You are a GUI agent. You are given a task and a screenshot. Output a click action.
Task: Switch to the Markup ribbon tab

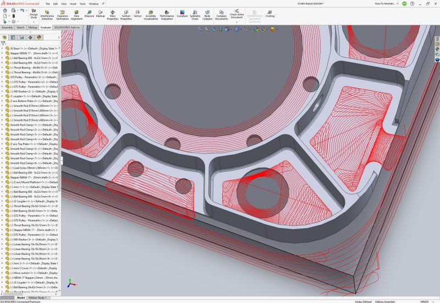(x=32, y=28)
